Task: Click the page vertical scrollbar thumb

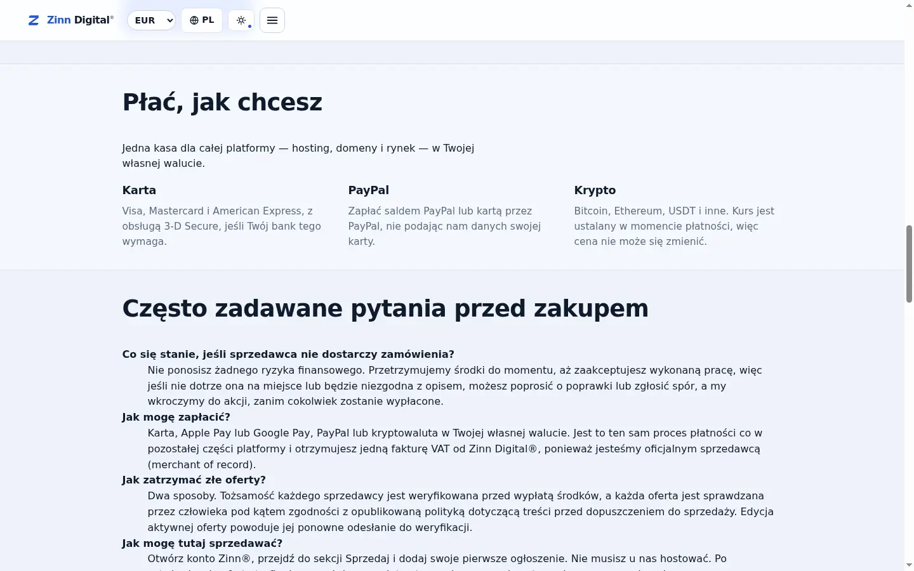Action: point(909,263)
